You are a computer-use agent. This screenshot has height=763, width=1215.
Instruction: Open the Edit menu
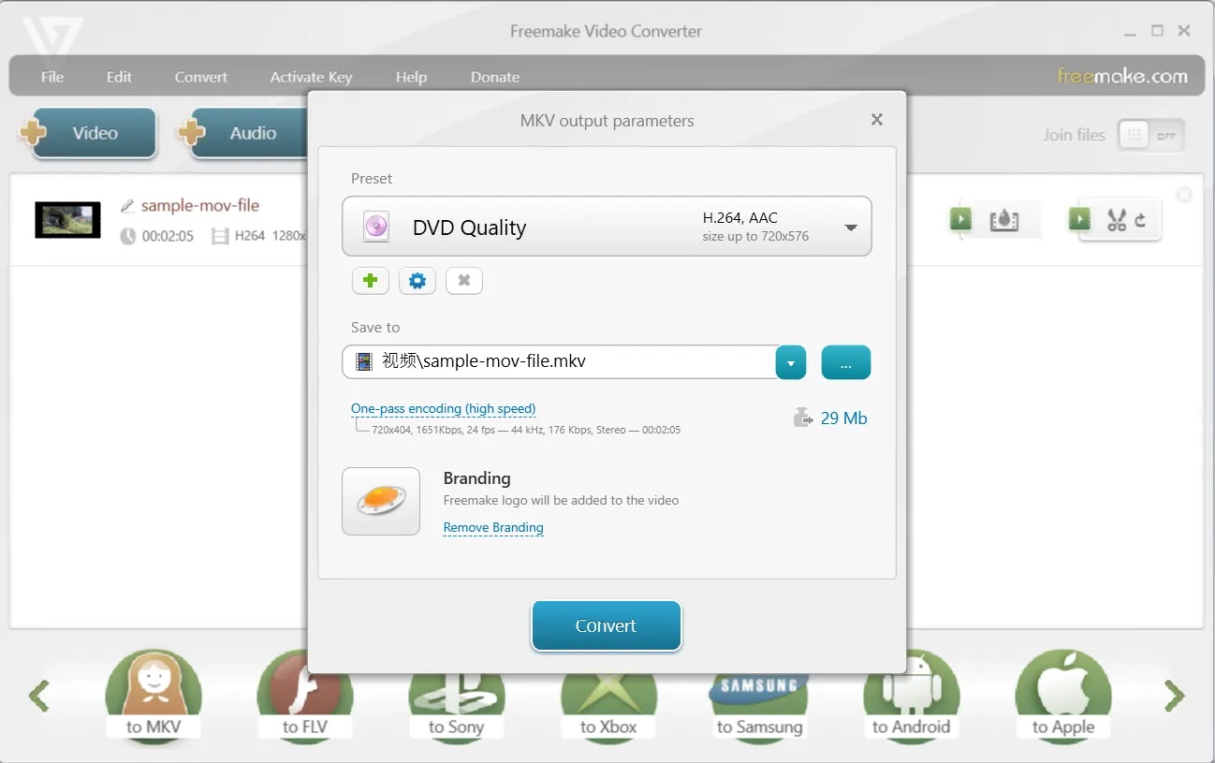click(x=119, y=77)
